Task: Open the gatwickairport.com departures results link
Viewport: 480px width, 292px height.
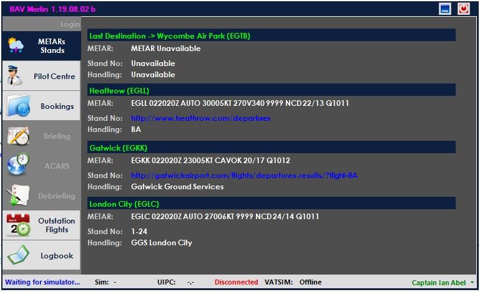Action: pos(244,176)
